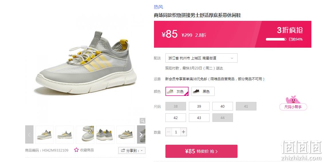Increase quantity with plus button

pyautogui.click(x=183, y=132)
